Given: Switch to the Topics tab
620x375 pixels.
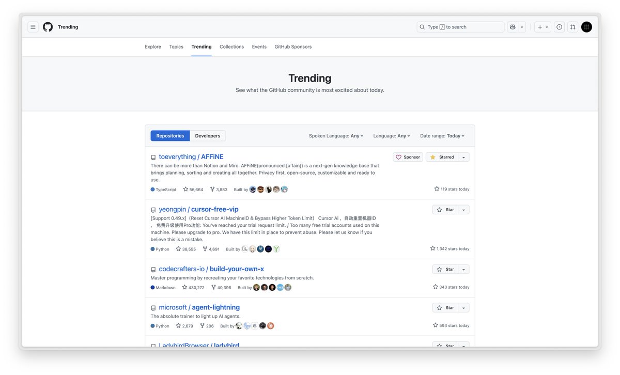Looking at the screenshot, I should (176, 46).
